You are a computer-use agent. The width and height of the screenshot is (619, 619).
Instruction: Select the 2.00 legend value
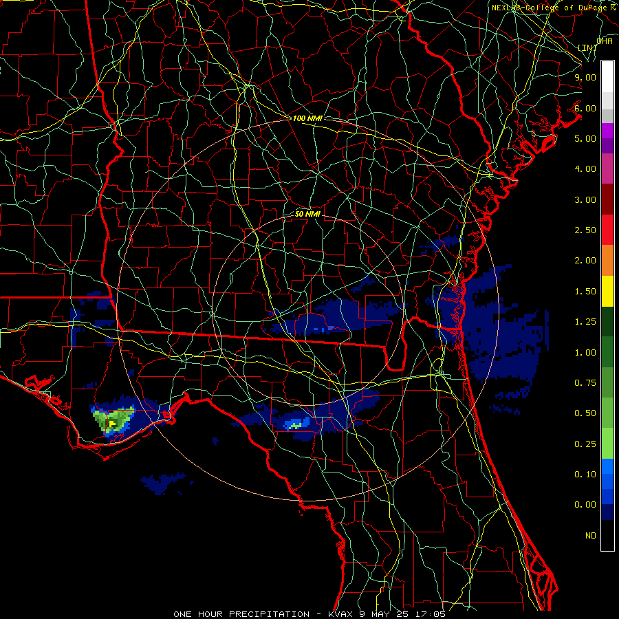tap(585, 261)
